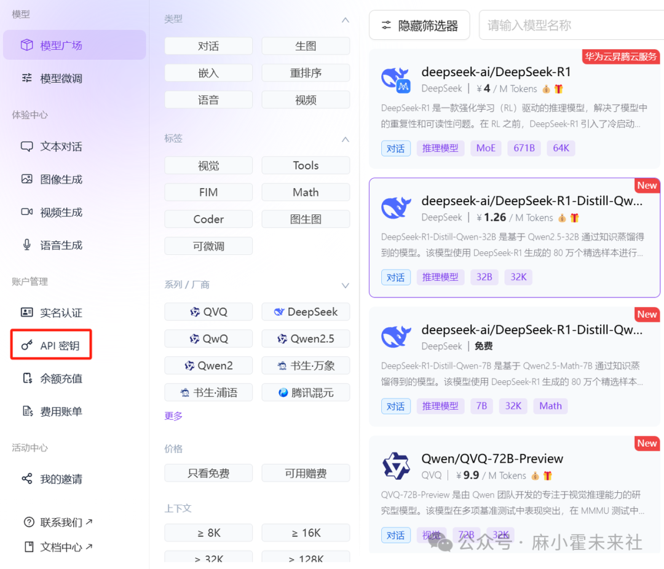Collapse the 标签 filter section
Image resolution: width=664 pixels, height=569 pixels.
click(x=345, y=139)
